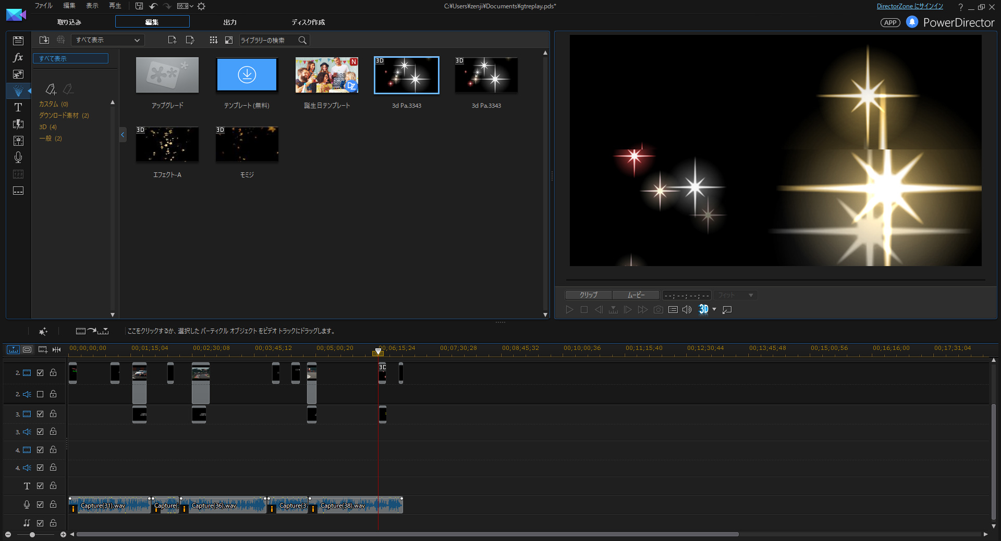Select the エフェクト-A particle thumbnail
This screenshot has height=541, width=1001.
[167, 145]
